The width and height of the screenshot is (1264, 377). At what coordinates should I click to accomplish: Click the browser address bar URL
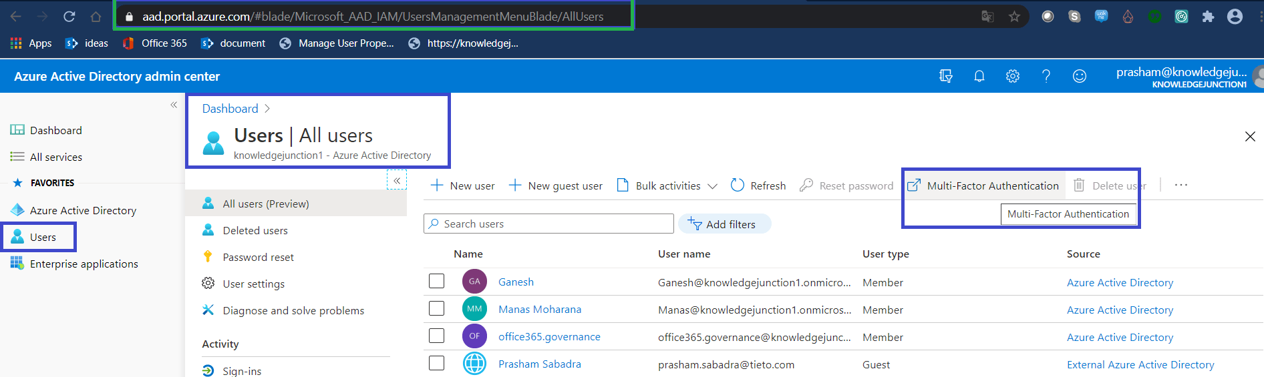click(x=373, y=17)
